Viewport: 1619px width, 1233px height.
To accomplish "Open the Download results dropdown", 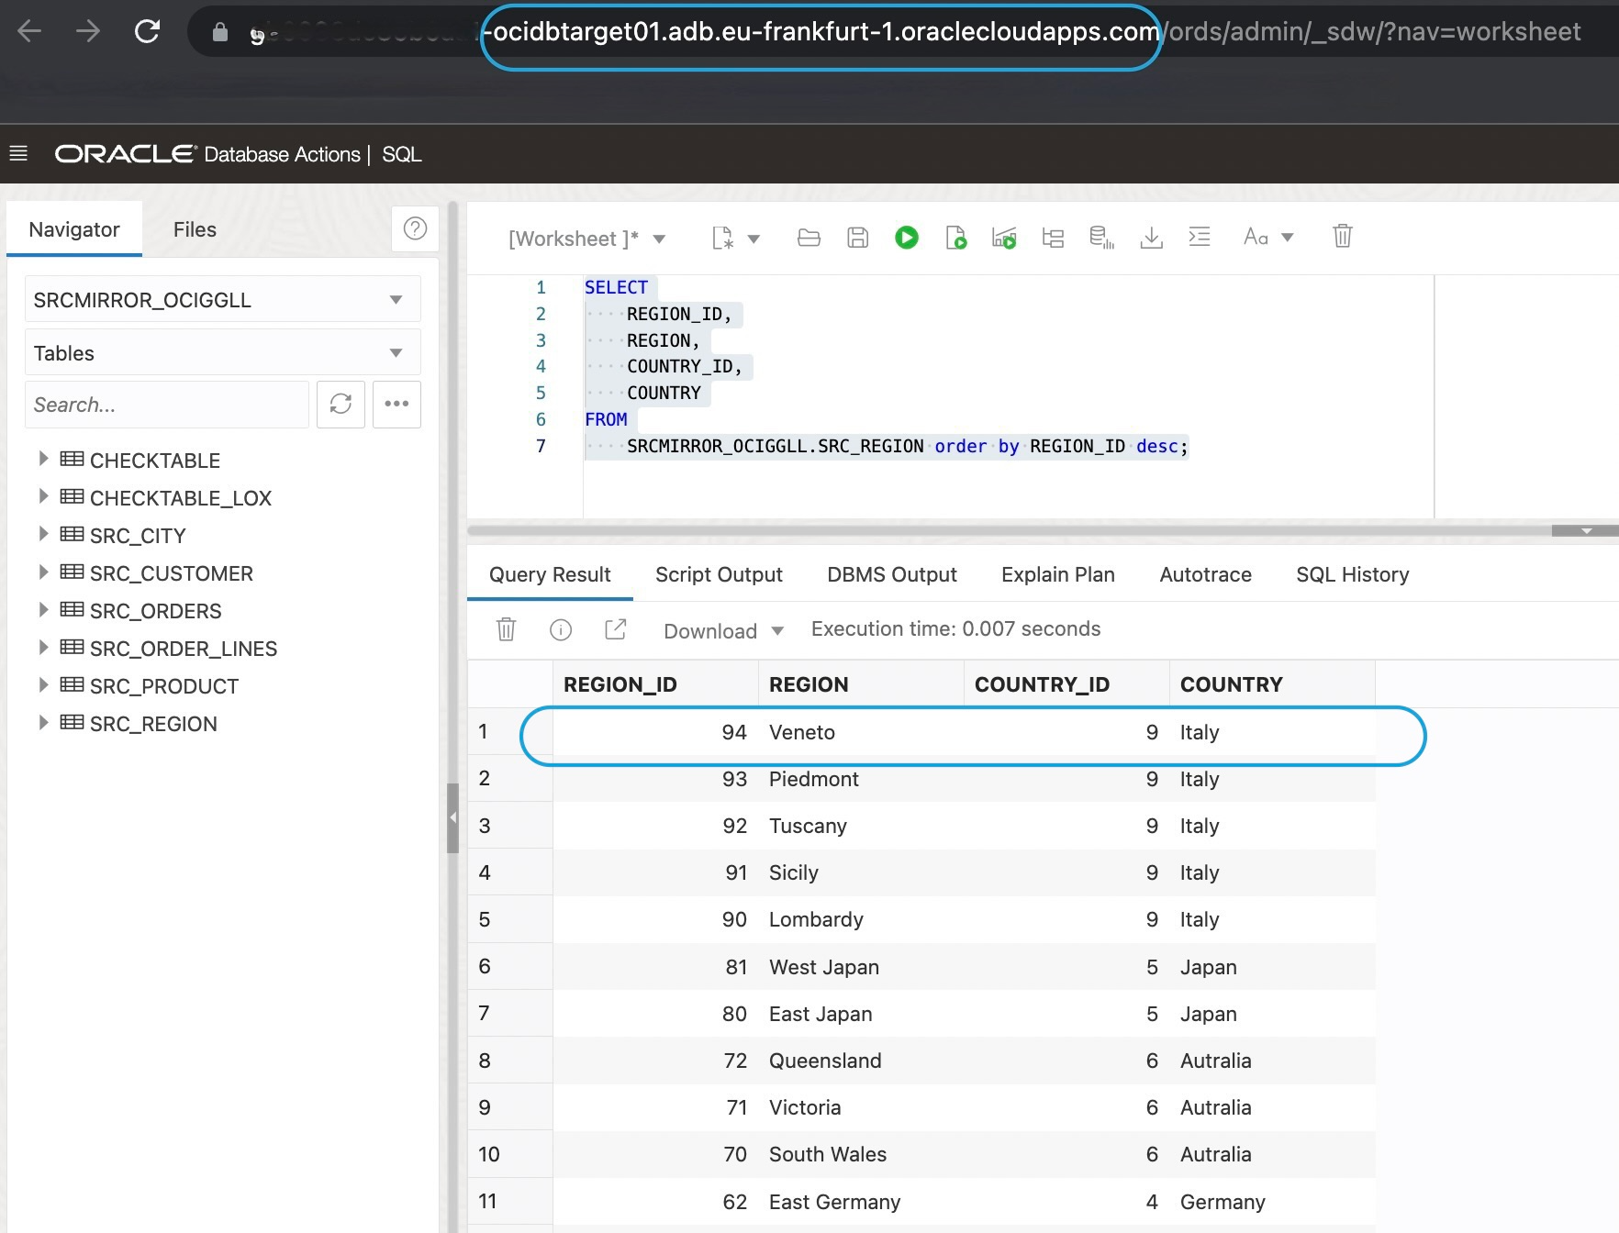I will (723, 631).
